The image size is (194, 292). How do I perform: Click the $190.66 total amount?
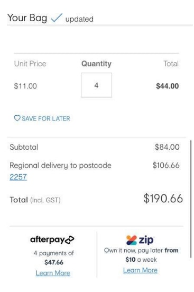point(163,199)
